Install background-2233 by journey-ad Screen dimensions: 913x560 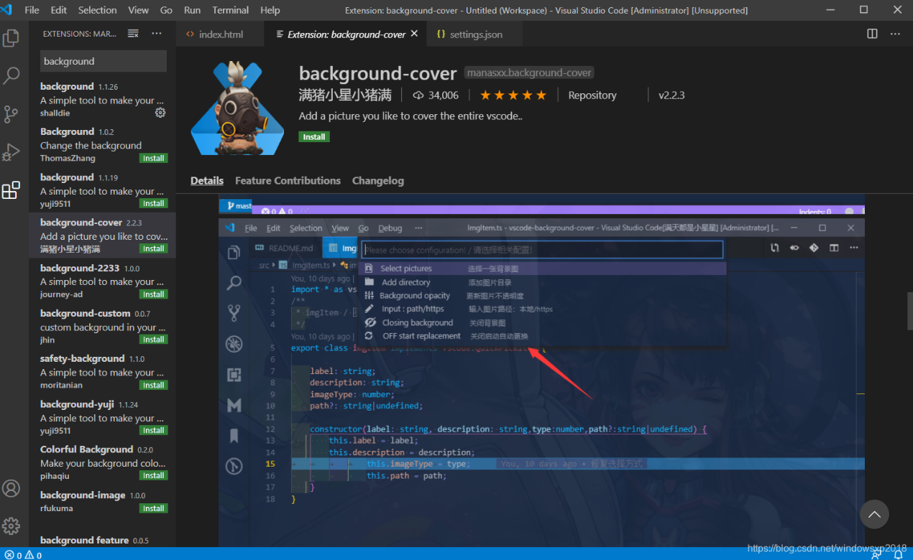pos(153,294)
